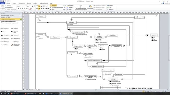This screenshot has height=95, width=170.
Task: Toggle align text left in paragraph group
Action: pos(37,9)
